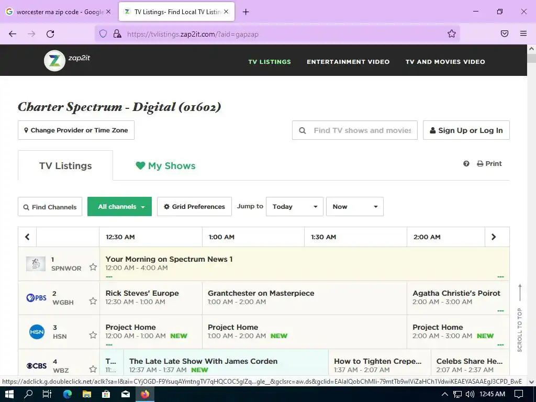Print the TV listings
Screen dimensions: 536x402
(x=489, y=164)
